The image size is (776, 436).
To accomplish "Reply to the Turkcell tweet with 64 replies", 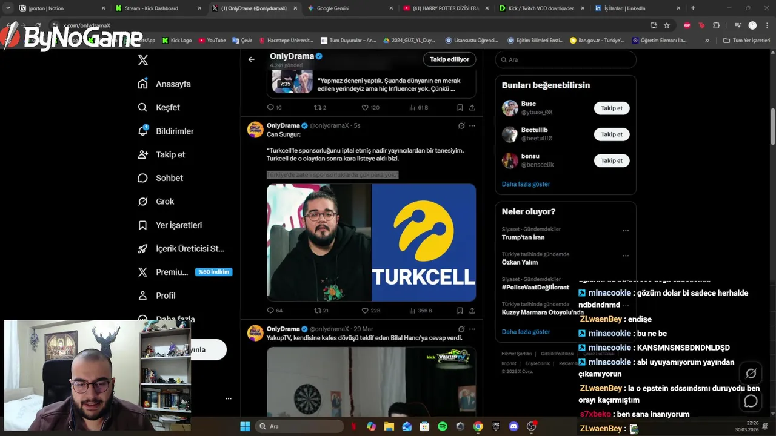I will point(275,311).
